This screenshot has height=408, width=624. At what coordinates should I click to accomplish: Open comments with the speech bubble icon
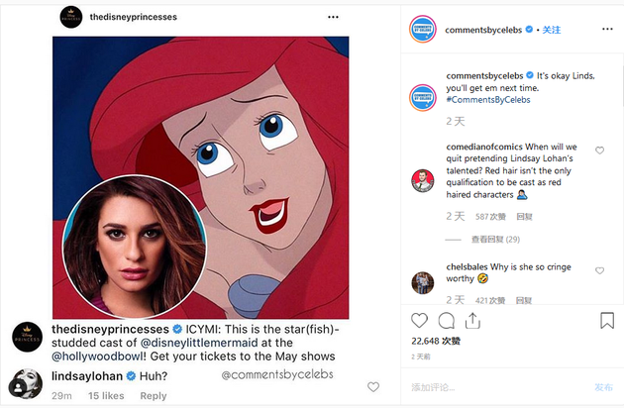(446, 321)
